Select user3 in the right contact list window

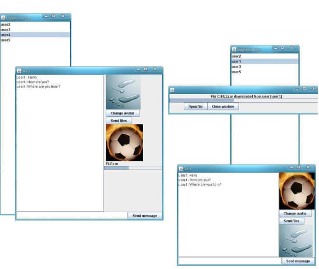(236, 67)
